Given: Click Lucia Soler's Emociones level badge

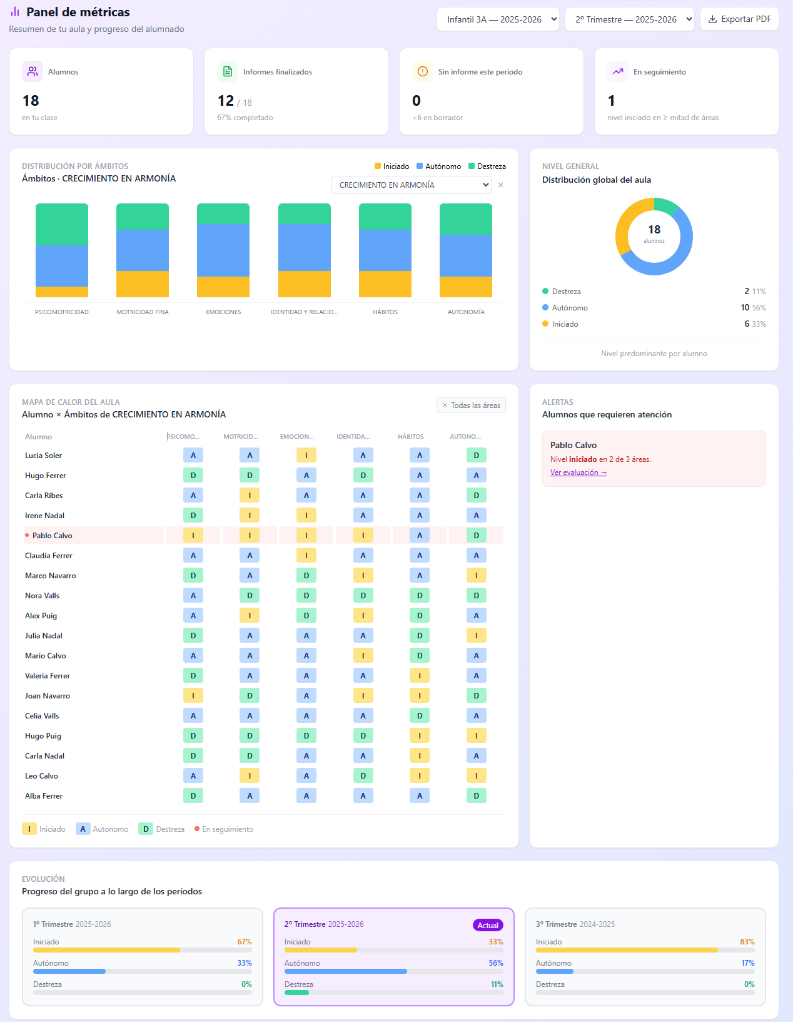Looking at the screenshot, I should click(306, 456).
